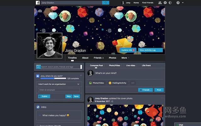Open the Quick Help question mark icon
The image size is (201, 126).
point(178,3)
